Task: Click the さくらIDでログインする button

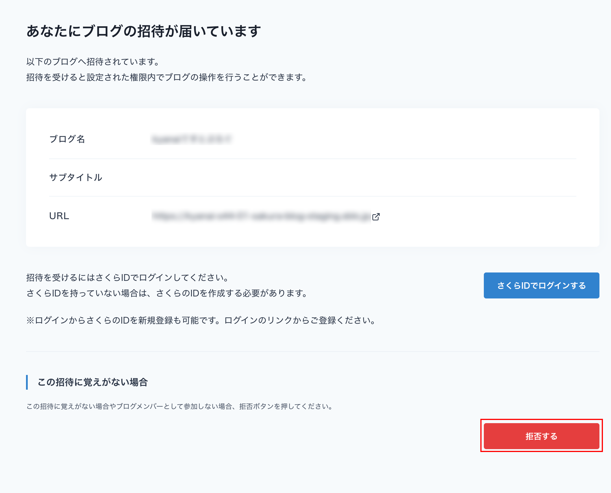Action: [541, 285]
